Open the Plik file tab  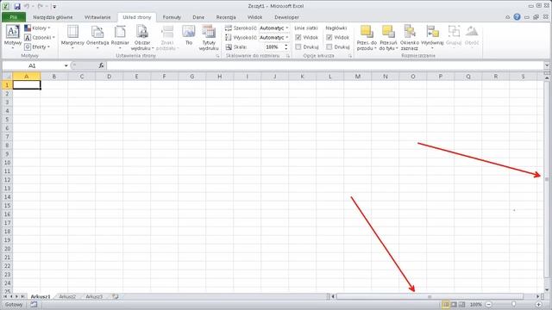[14, 17]
